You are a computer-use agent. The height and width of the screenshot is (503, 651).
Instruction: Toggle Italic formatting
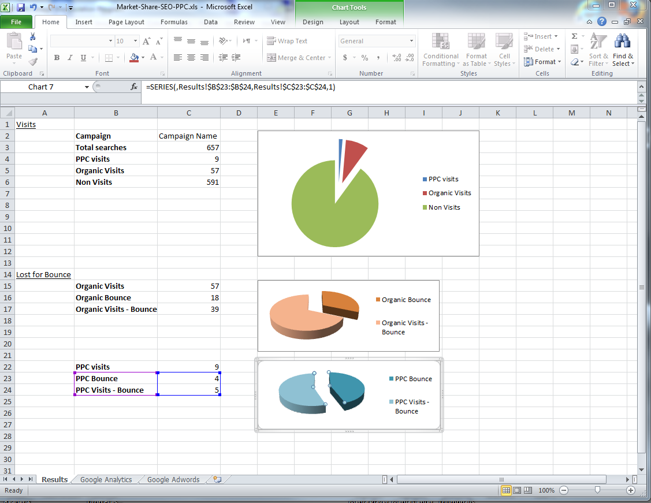(70, 58)
